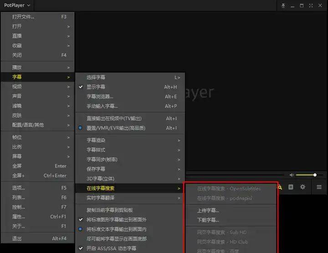
Task: Click 在线字幕搜索 - OpenSubtitles entry
Action: [231, 189]
